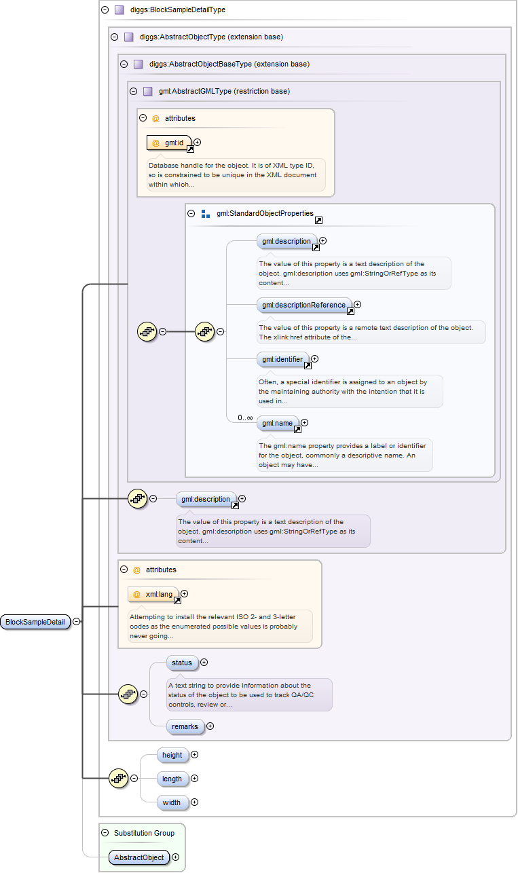
Task: Click the width element box
Action: pos(172,802)
